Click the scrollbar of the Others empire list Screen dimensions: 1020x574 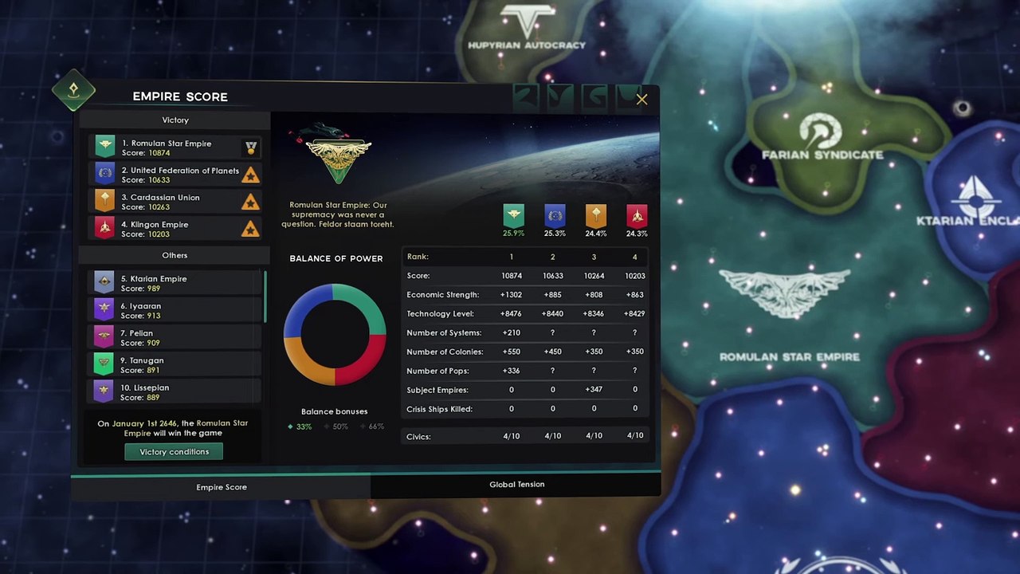[265, 297]
